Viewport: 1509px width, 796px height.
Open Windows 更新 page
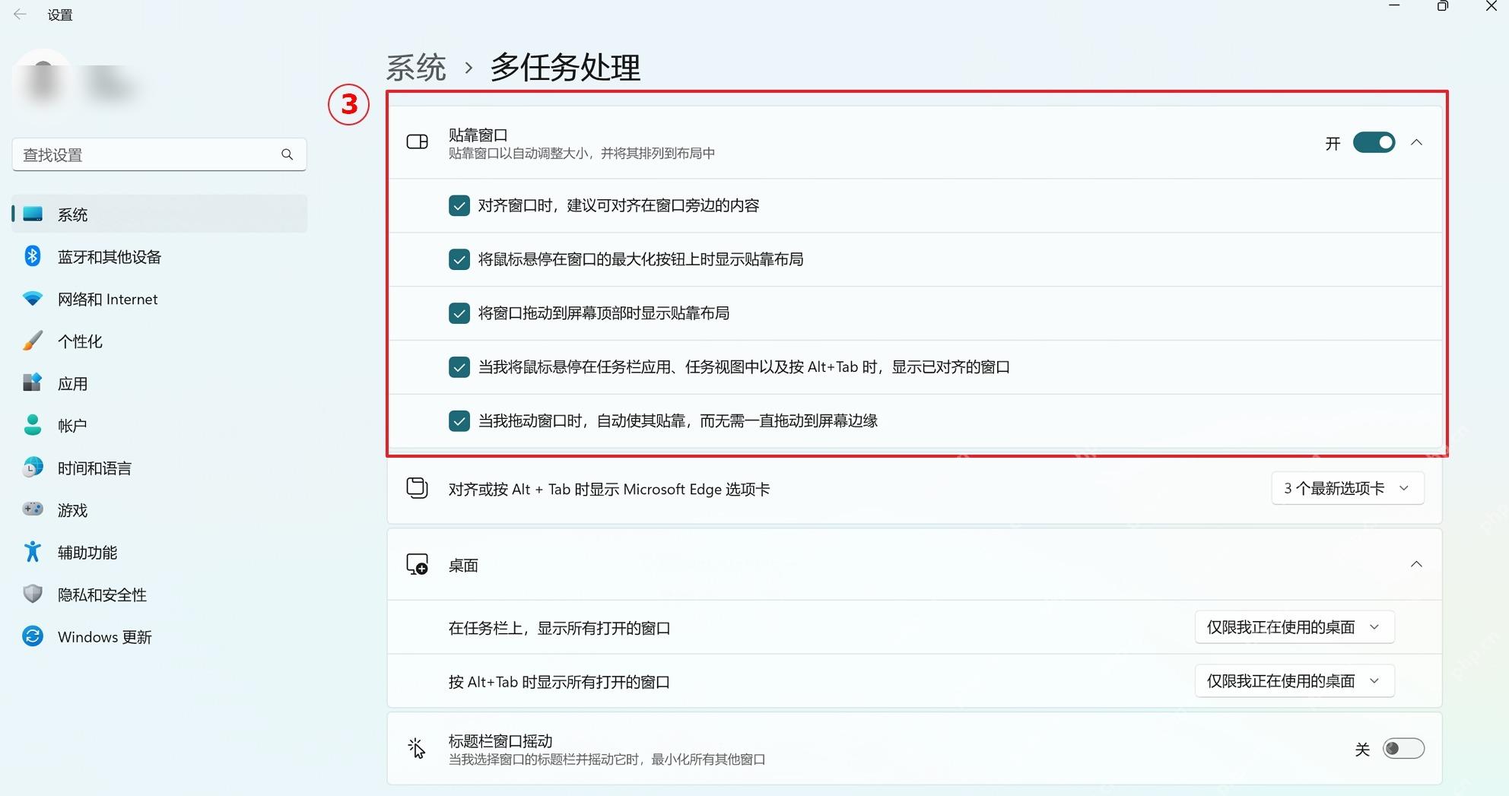click(160, 636)
